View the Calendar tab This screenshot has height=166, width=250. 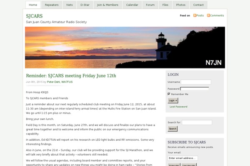click(132, 5)
